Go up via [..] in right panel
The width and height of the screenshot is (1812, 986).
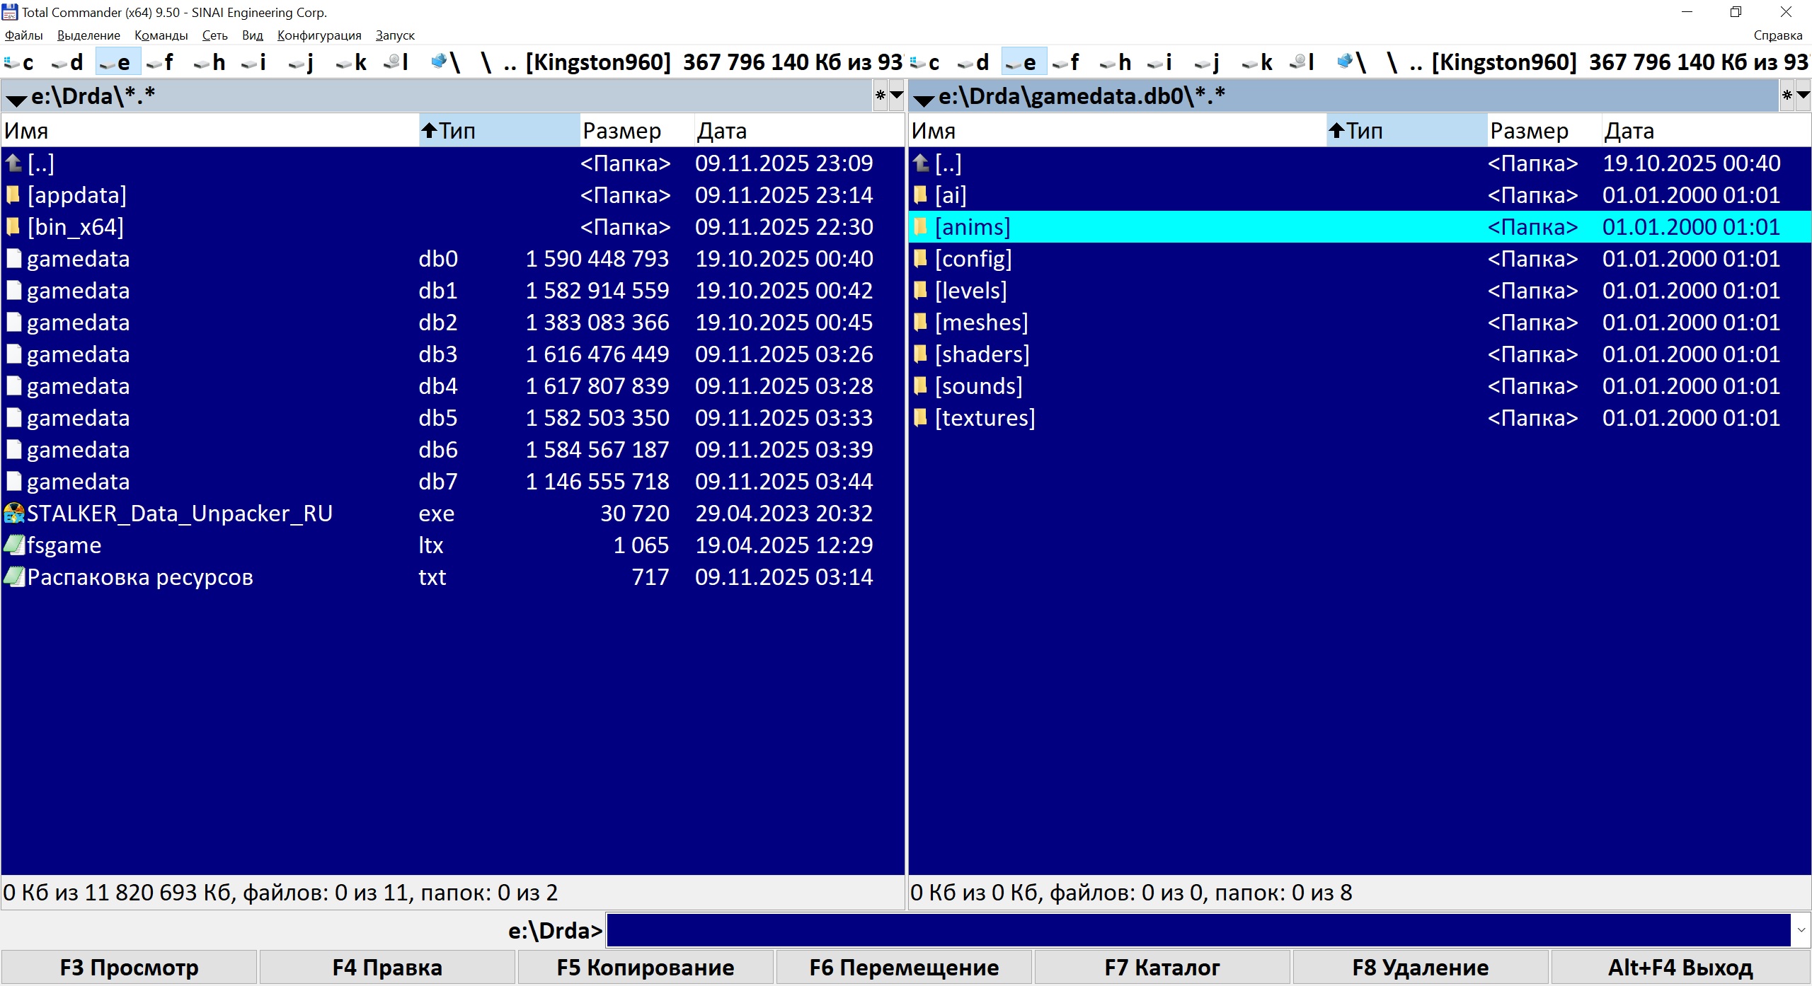coord(947,163)
